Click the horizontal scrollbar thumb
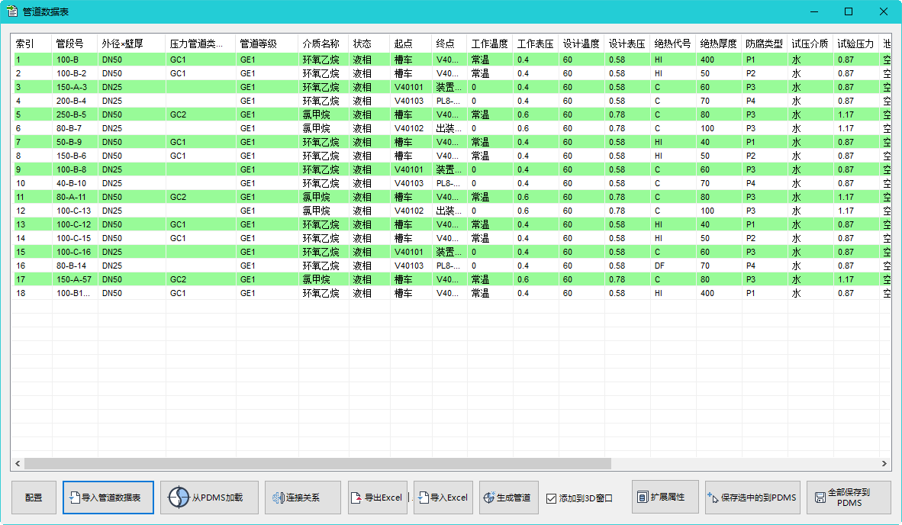 coord(317,463)
